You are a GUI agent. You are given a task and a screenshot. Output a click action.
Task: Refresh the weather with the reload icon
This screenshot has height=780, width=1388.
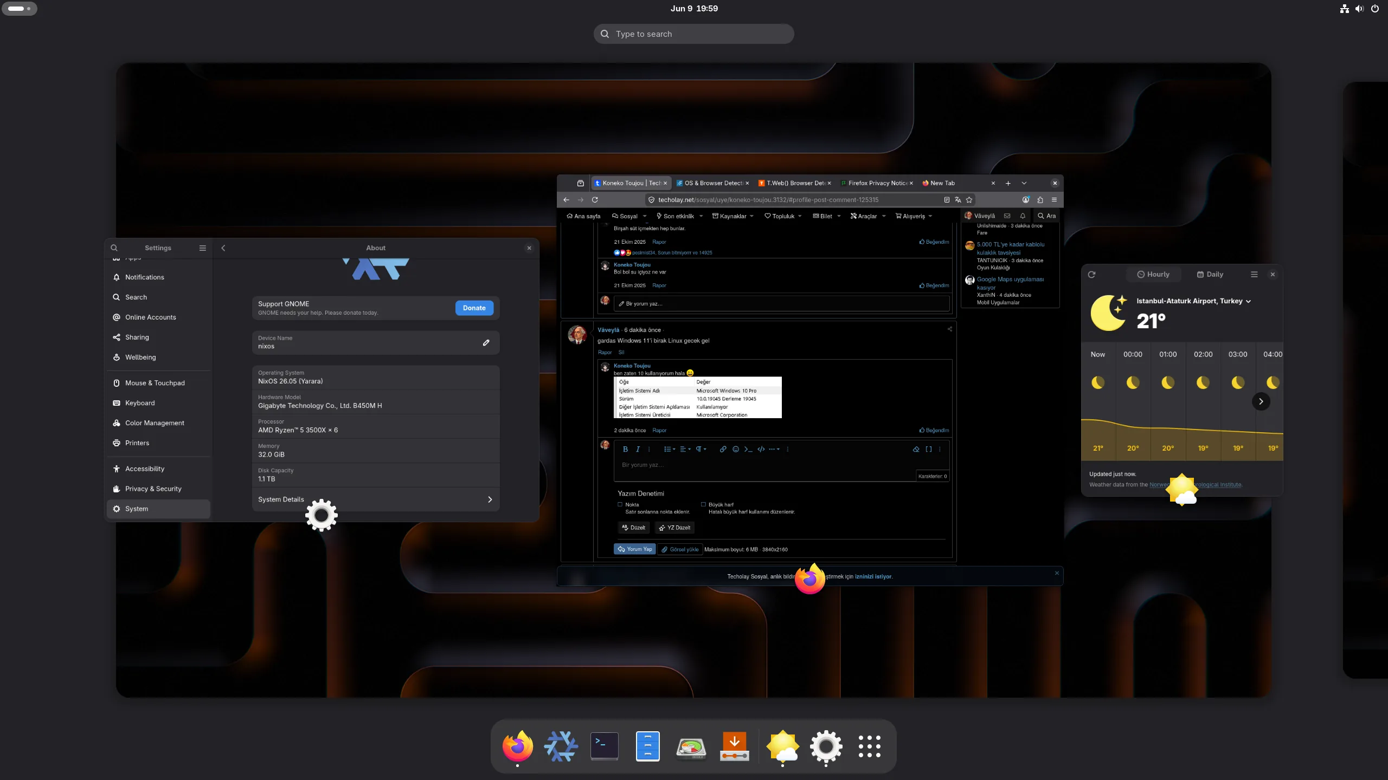(x=1092, y=275)
